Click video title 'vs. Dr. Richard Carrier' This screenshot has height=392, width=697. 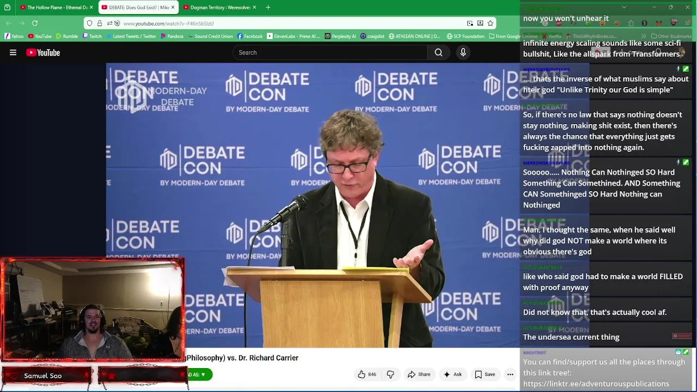[262, 358]
